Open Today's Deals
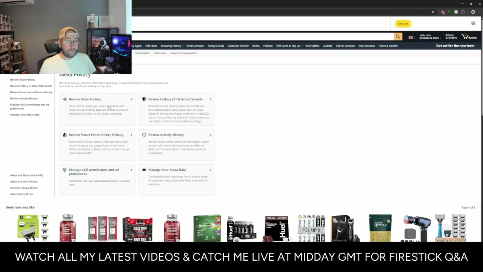Image resolution: width=483 pixels, height=272 pixels. [216, 46]
